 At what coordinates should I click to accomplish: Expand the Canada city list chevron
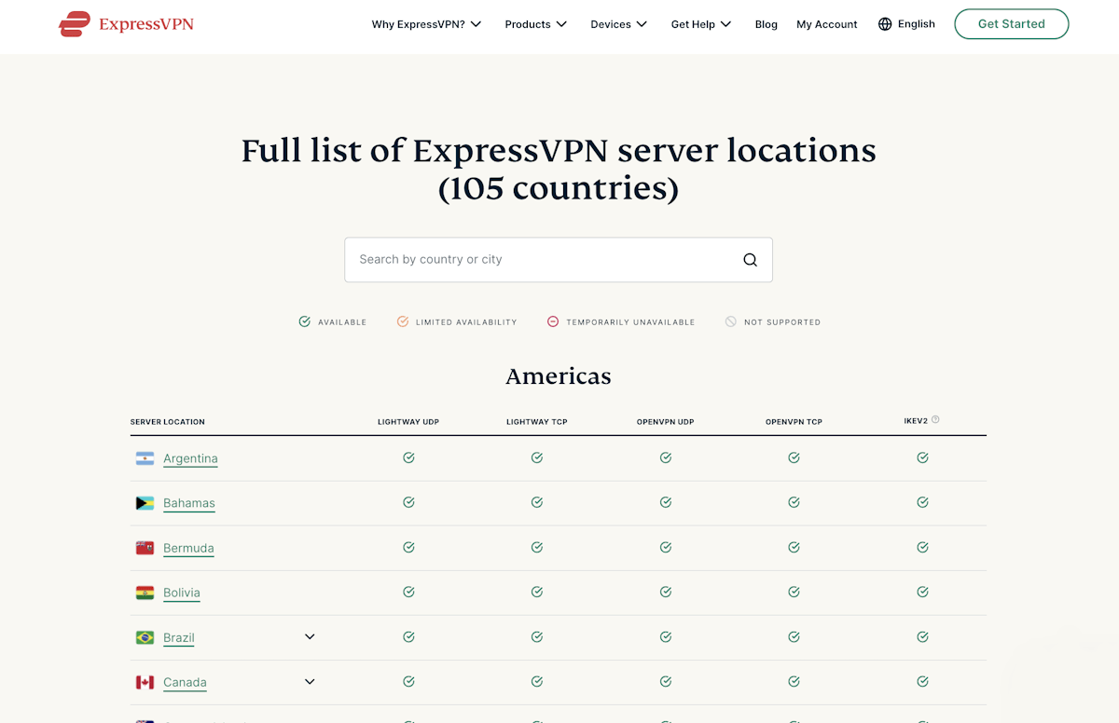tap(310, 681)
